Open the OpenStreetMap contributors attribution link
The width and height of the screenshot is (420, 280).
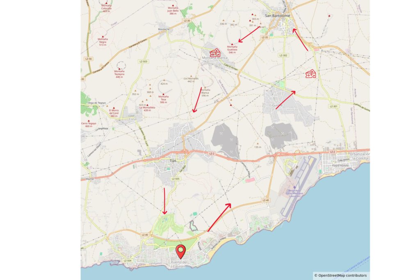point(342,275)
